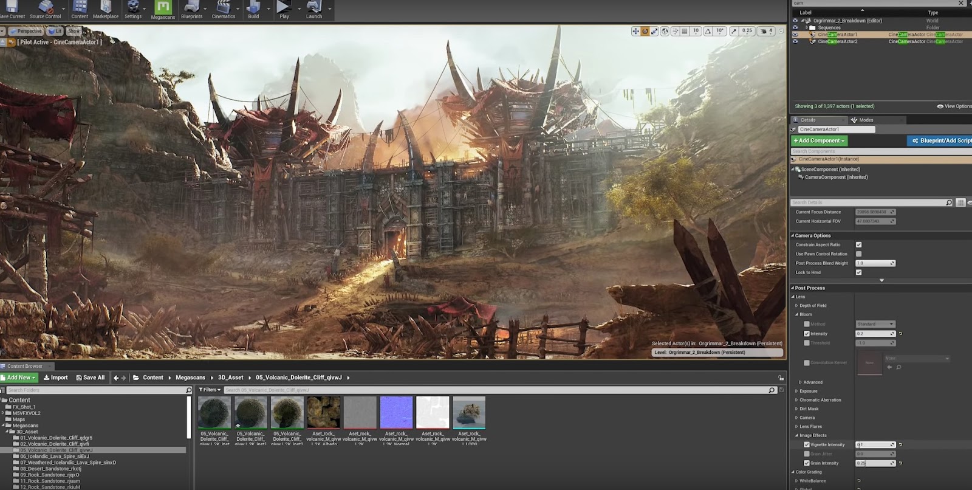Screen dimensions: 972x490
Task: Select the translate gizmo tool in viewport
Action: click(635, 31)
